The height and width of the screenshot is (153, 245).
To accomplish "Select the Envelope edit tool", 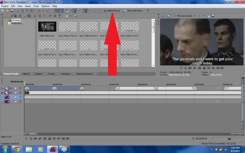I will [x=90, y=11].
